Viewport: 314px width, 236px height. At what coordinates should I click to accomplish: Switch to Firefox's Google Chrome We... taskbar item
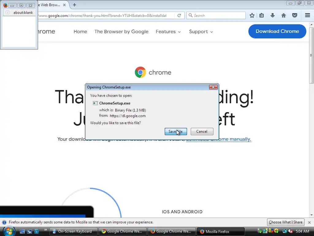pos(172,231)
